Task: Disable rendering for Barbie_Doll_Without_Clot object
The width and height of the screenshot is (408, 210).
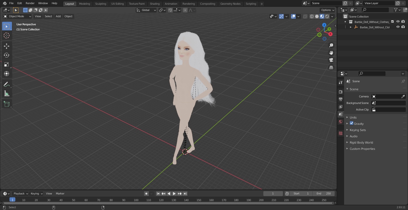Action: [403, 27]
